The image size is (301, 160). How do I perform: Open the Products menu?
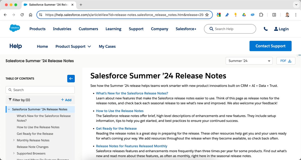coord(37,29)
